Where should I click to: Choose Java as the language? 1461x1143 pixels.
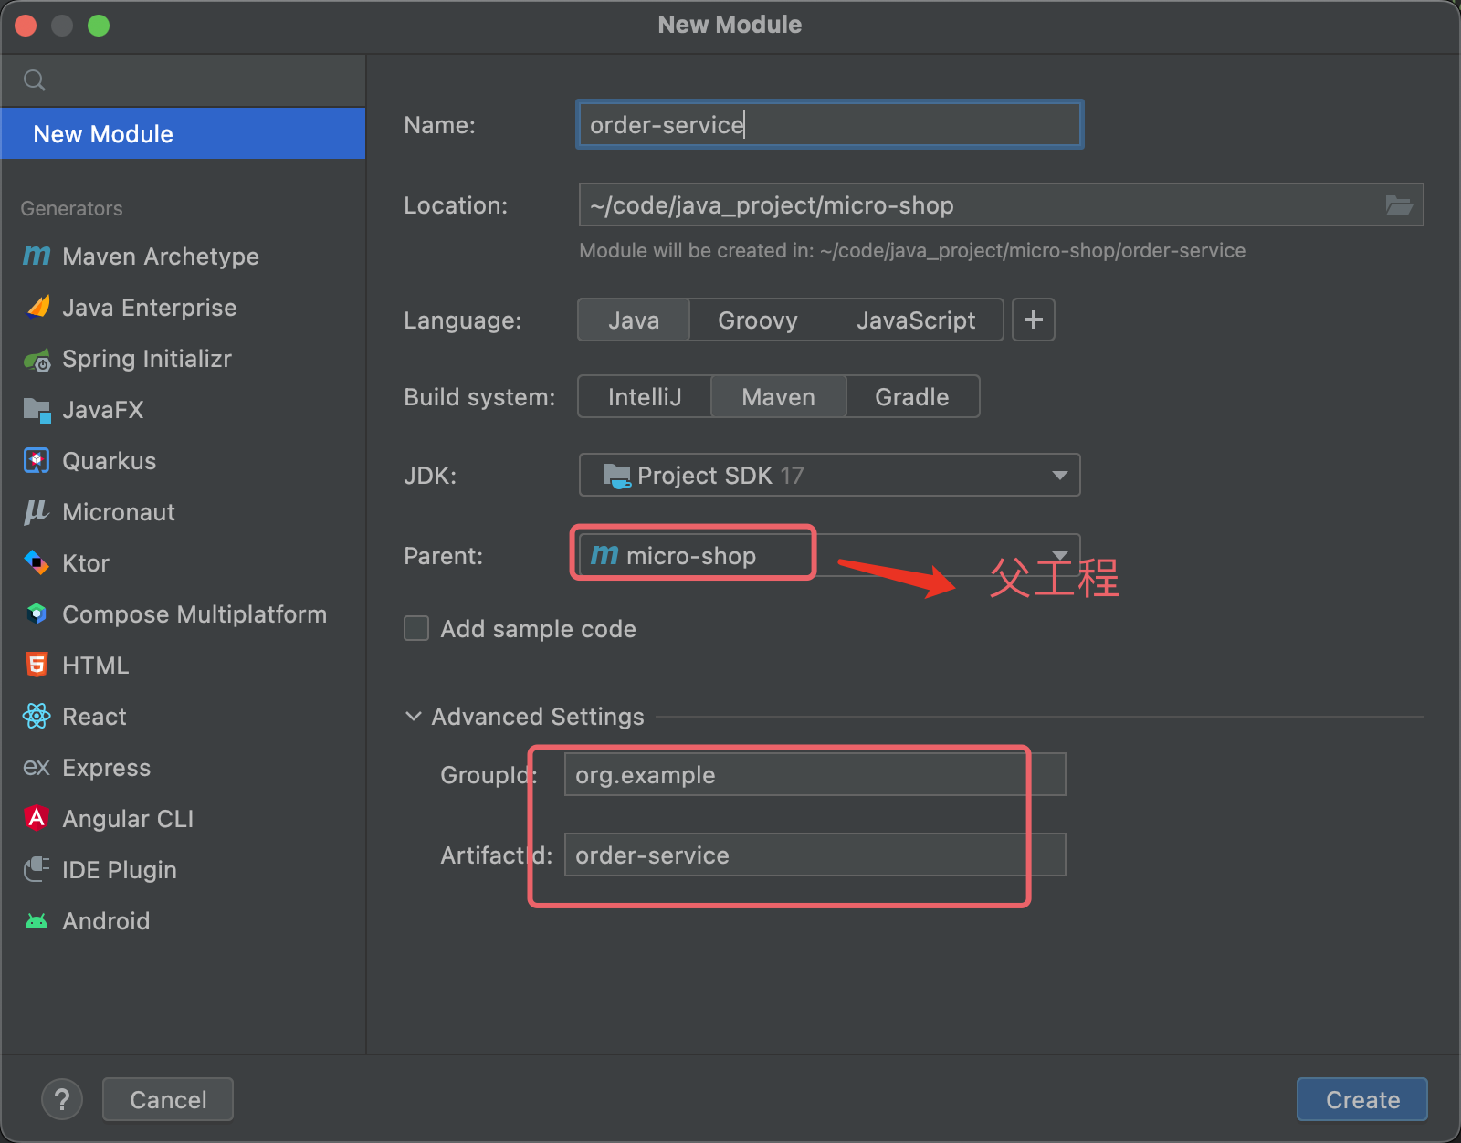pyautogui.click(x=634, y=320)
